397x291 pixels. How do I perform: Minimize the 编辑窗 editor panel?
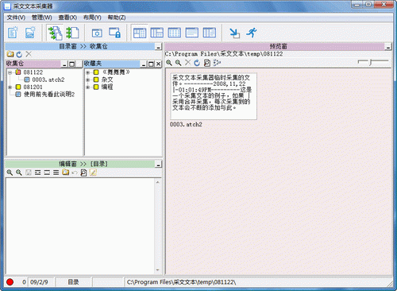tap(158, 165)
